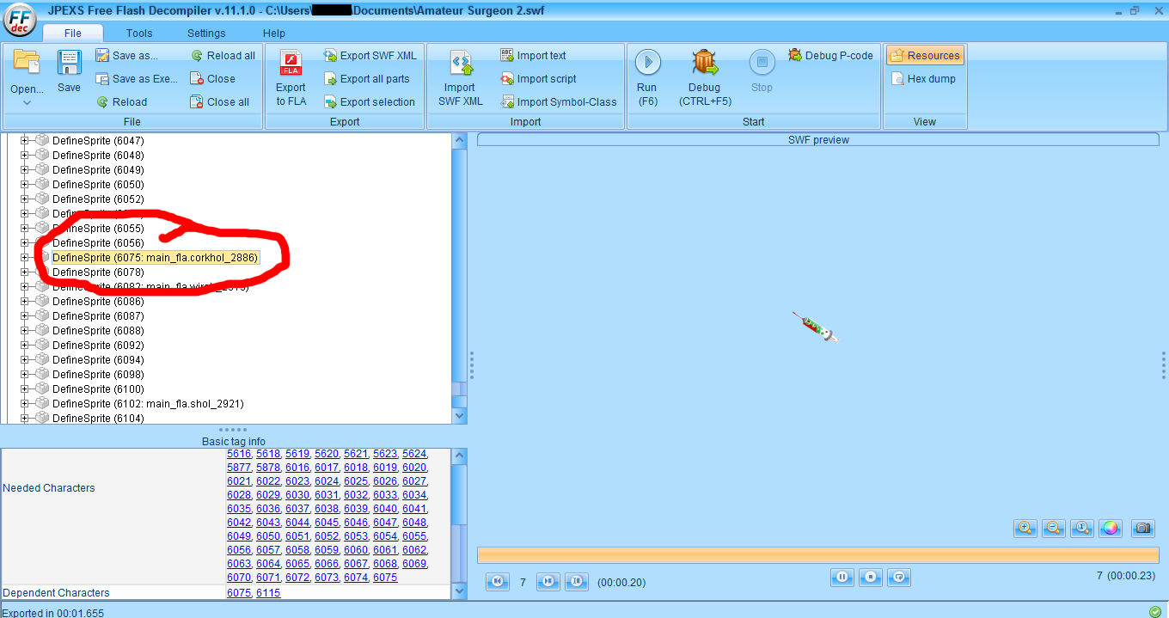
Task: Expand DefineSprite (6086) node
Action: tap(25, 301)
